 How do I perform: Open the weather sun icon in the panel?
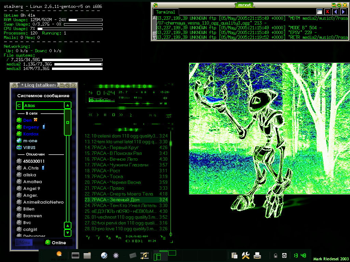[59, 254]
